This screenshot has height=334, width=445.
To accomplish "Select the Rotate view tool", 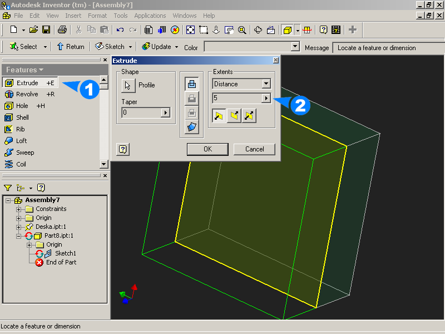I will tap(258, 30).
